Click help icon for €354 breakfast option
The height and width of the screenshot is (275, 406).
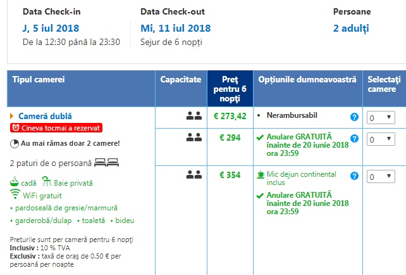(x=354, y=176)
